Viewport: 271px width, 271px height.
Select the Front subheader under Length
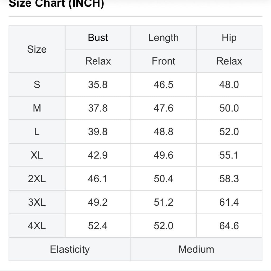coord(164,61)
